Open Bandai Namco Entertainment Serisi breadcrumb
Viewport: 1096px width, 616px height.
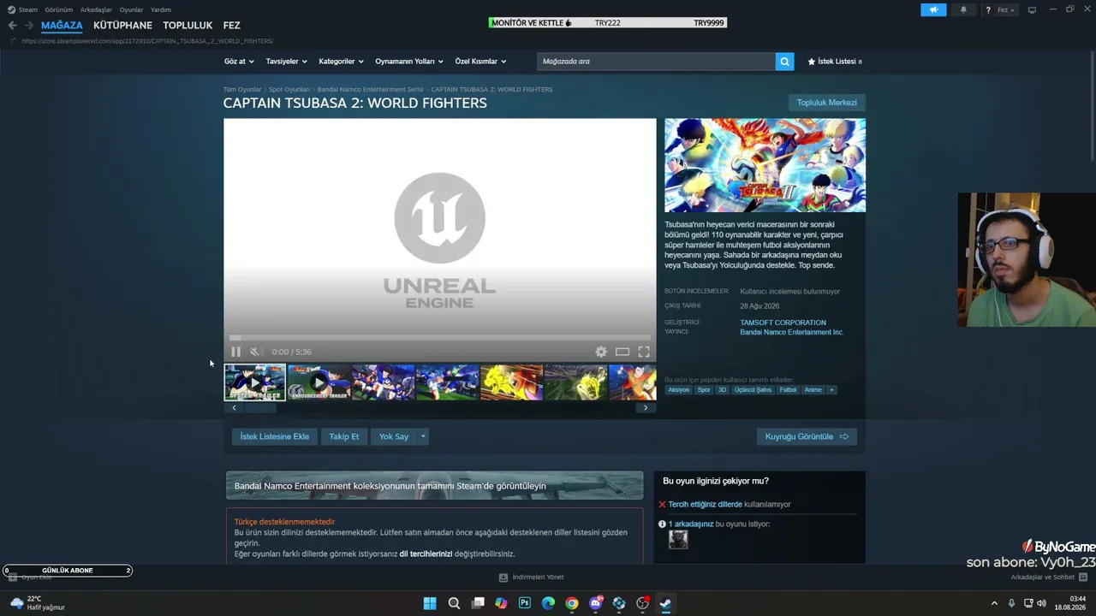pos(370,89)
